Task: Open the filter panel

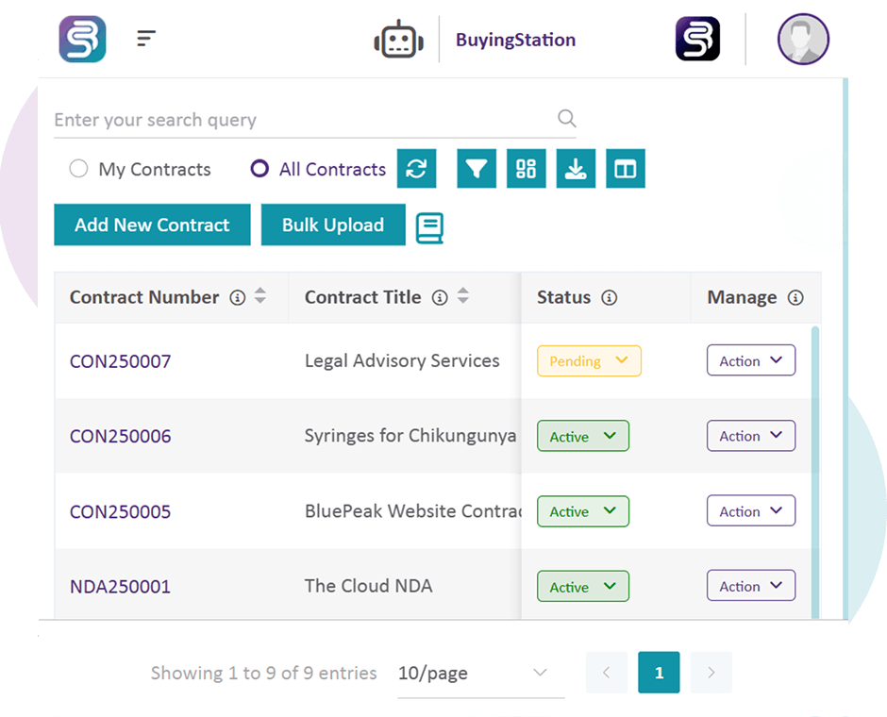Action: pyautogui.click(x=477, y=169)
